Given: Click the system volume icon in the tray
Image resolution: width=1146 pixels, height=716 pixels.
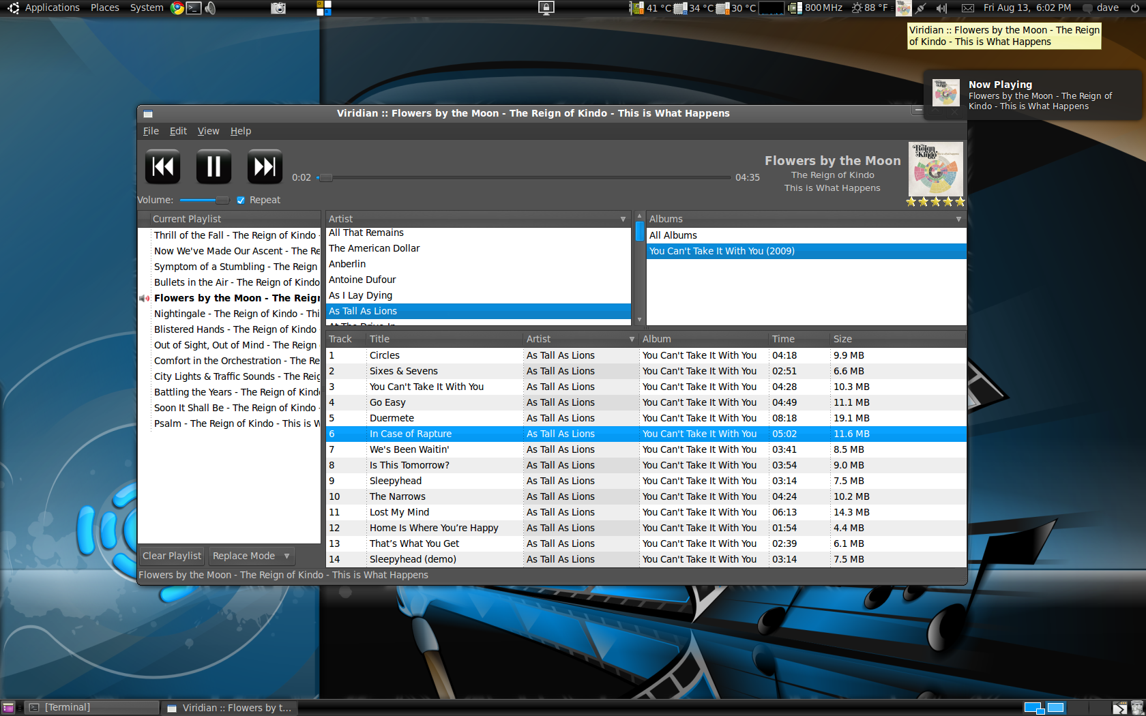Looking at the screenshot, I should [941, 8].
